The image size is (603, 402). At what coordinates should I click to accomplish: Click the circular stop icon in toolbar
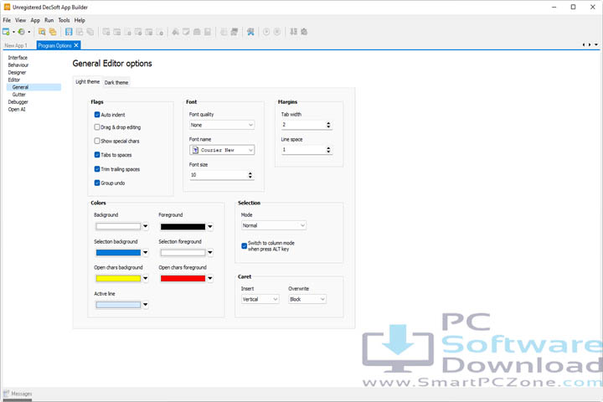pyautogui.click(x=277, y=32)
